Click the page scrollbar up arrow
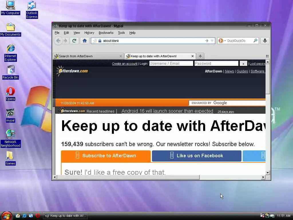The width and height of the screenshot is (293, 220). point(268,62)
